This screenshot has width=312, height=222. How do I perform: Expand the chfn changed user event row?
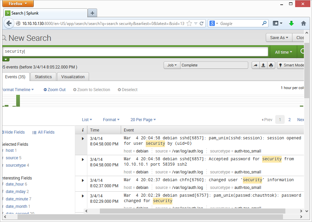(x=83, y=181)
